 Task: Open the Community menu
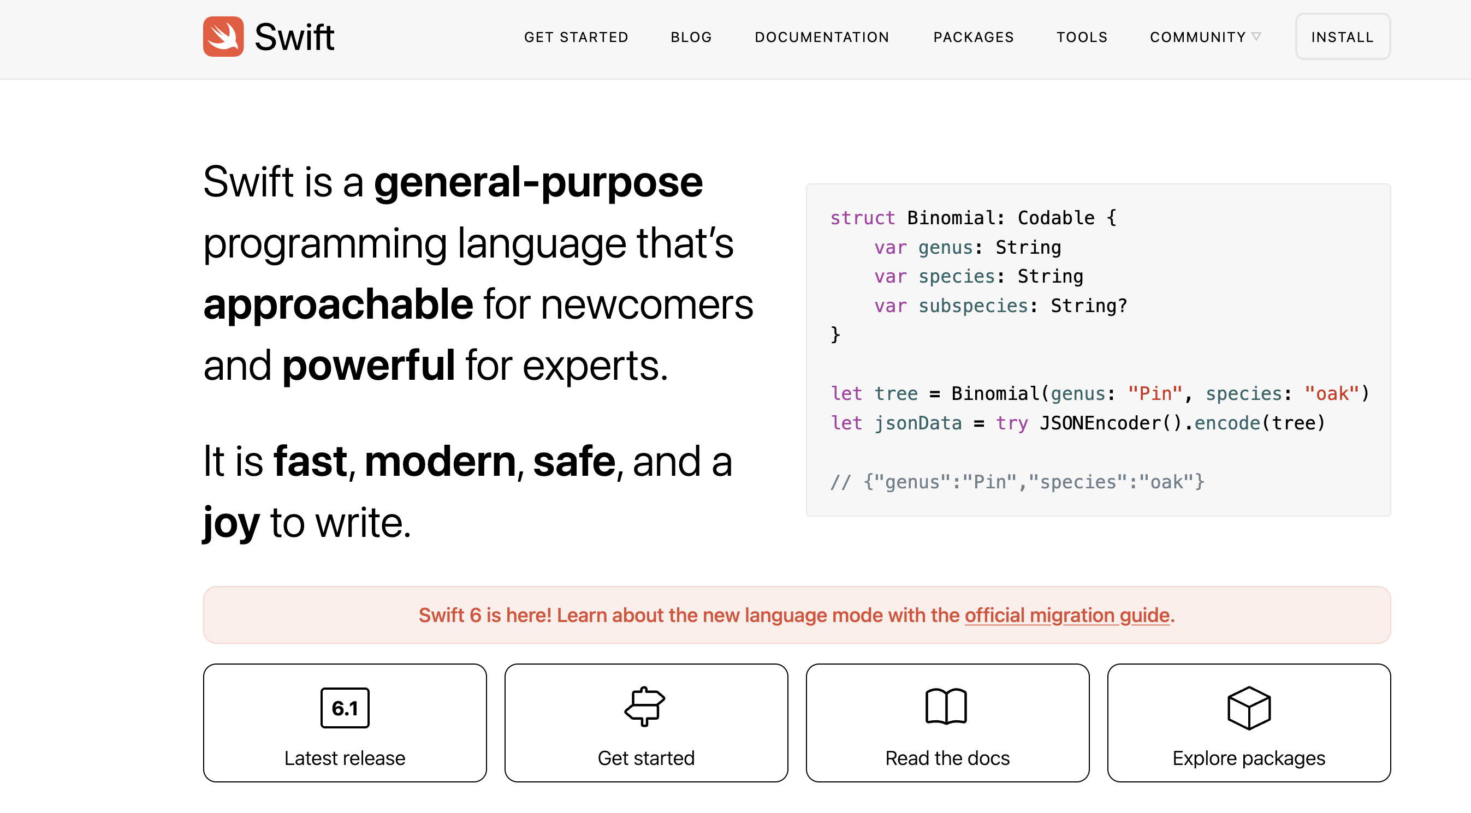point(1197,37)
